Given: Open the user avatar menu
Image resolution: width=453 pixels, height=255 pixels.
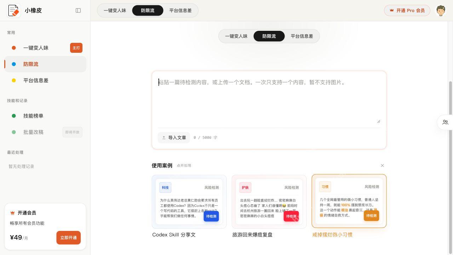Looking at the screenshot, I should tap(441, 11).
